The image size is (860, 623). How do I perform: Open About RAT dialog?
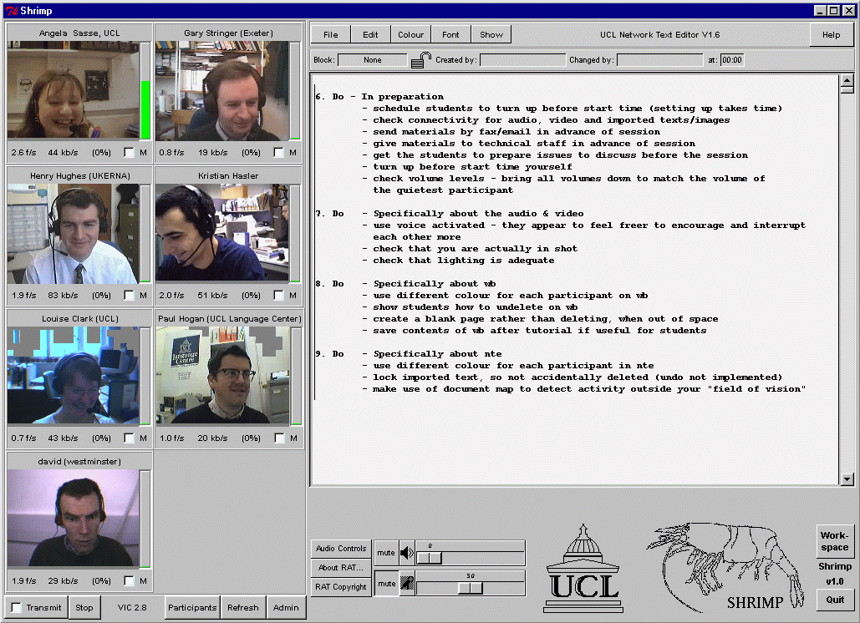click(x=341, y=568)
